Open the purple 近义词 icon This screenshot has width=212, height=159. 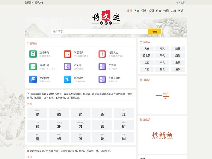(x=67, y=67)
